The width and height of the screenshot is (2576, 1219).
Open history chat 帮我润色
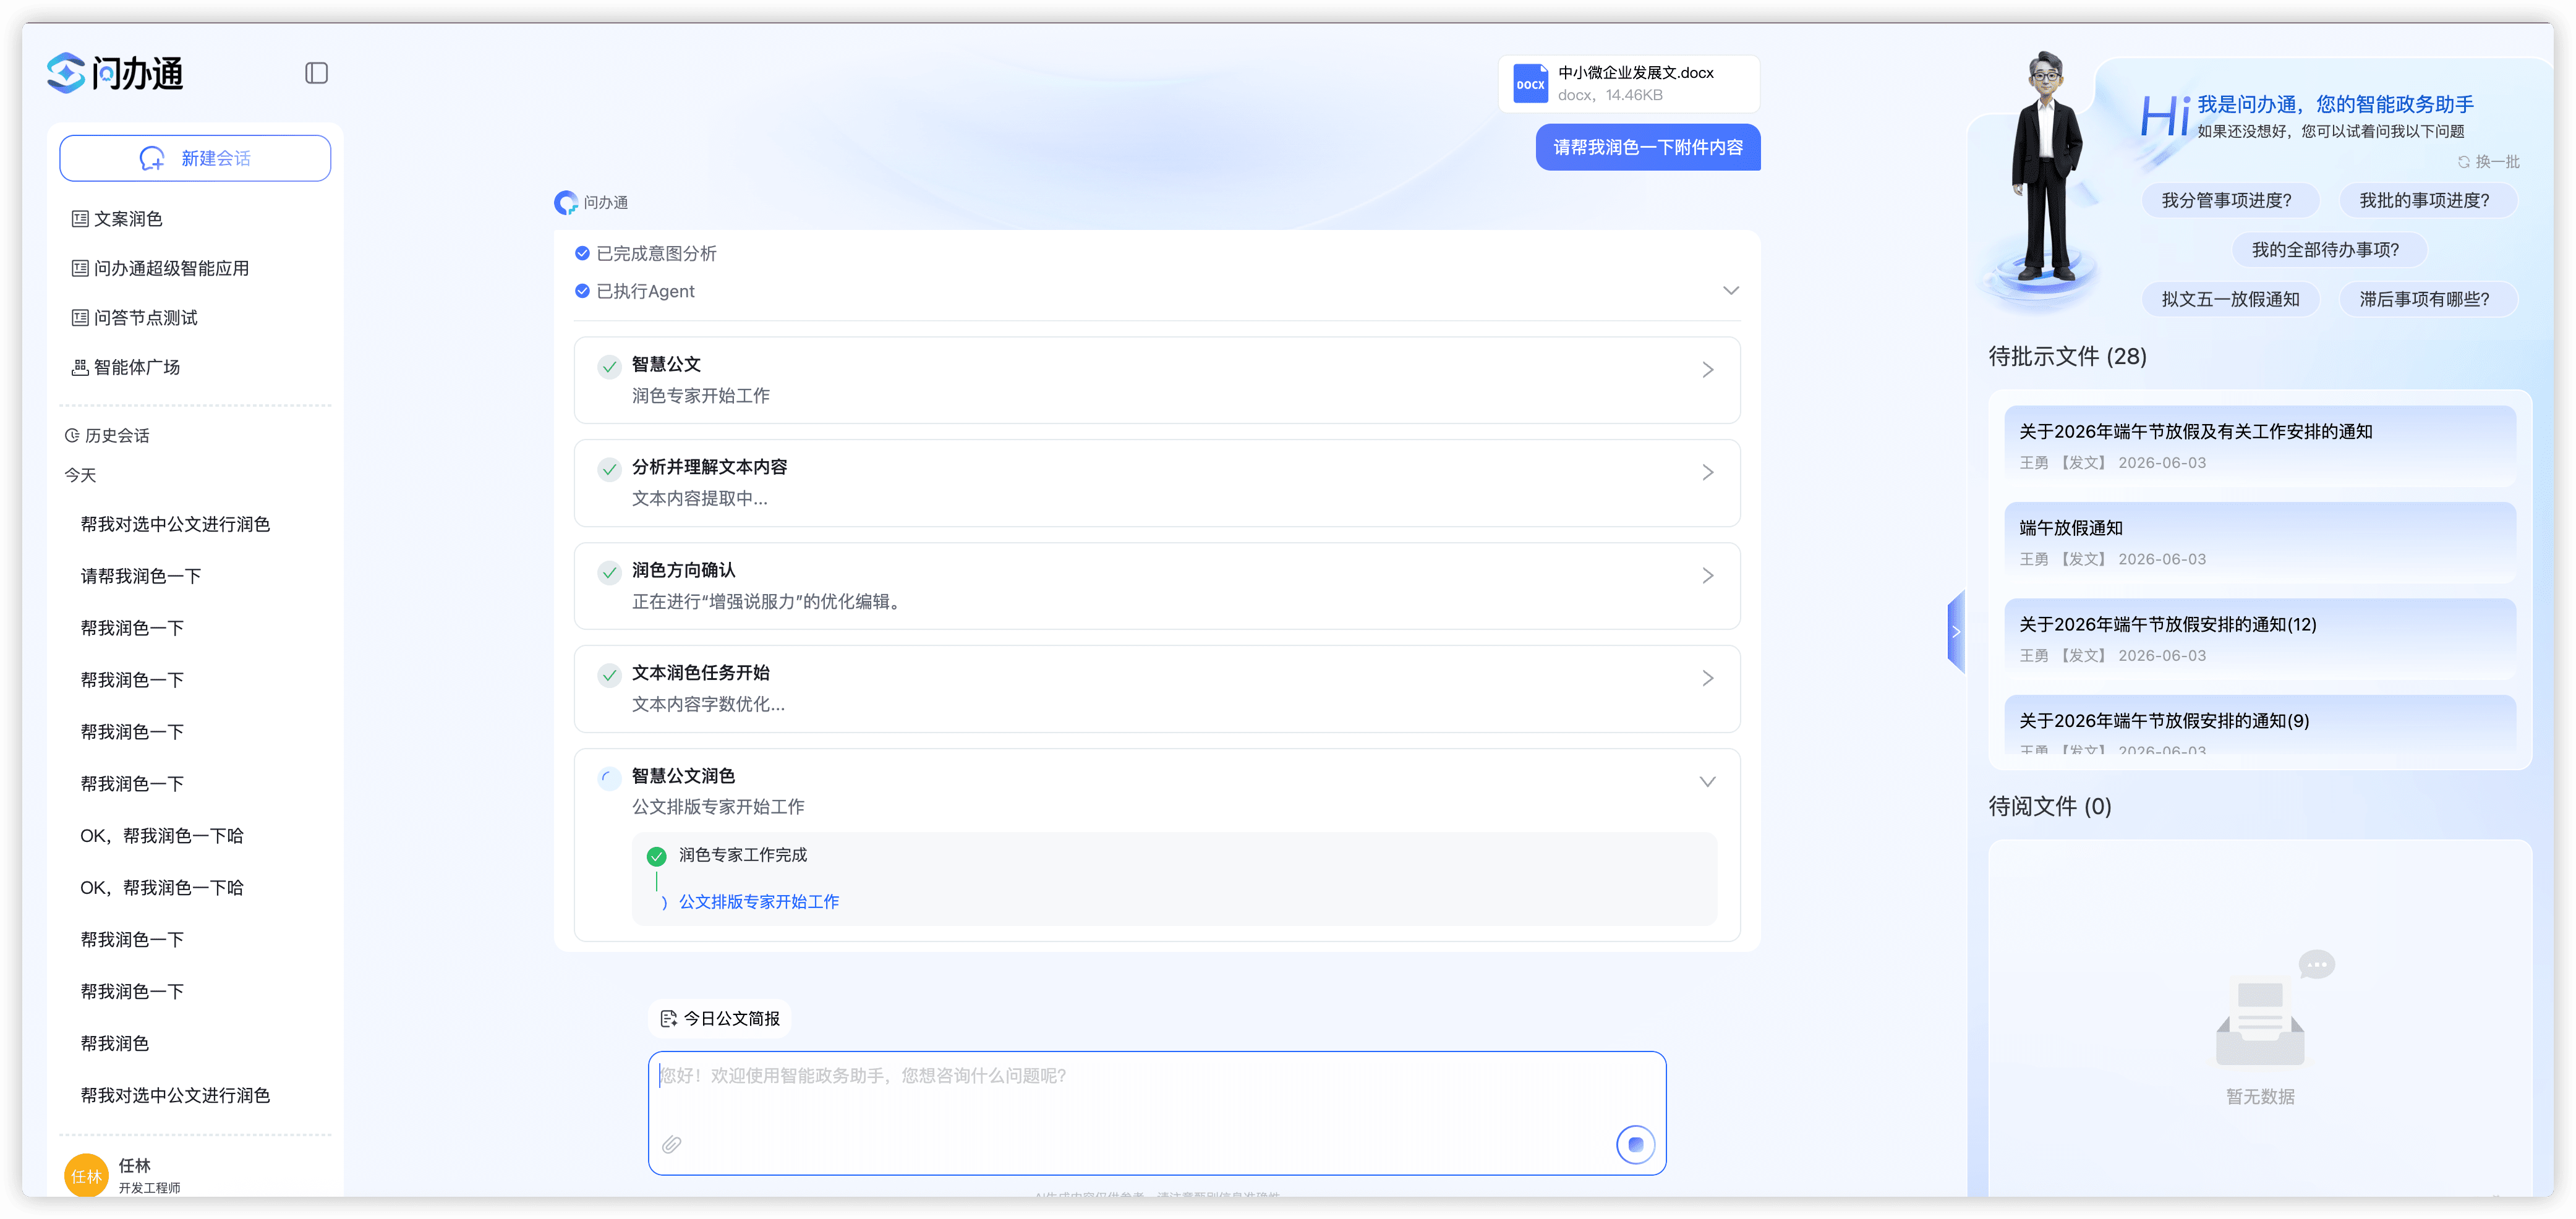tap(115, 1044)
